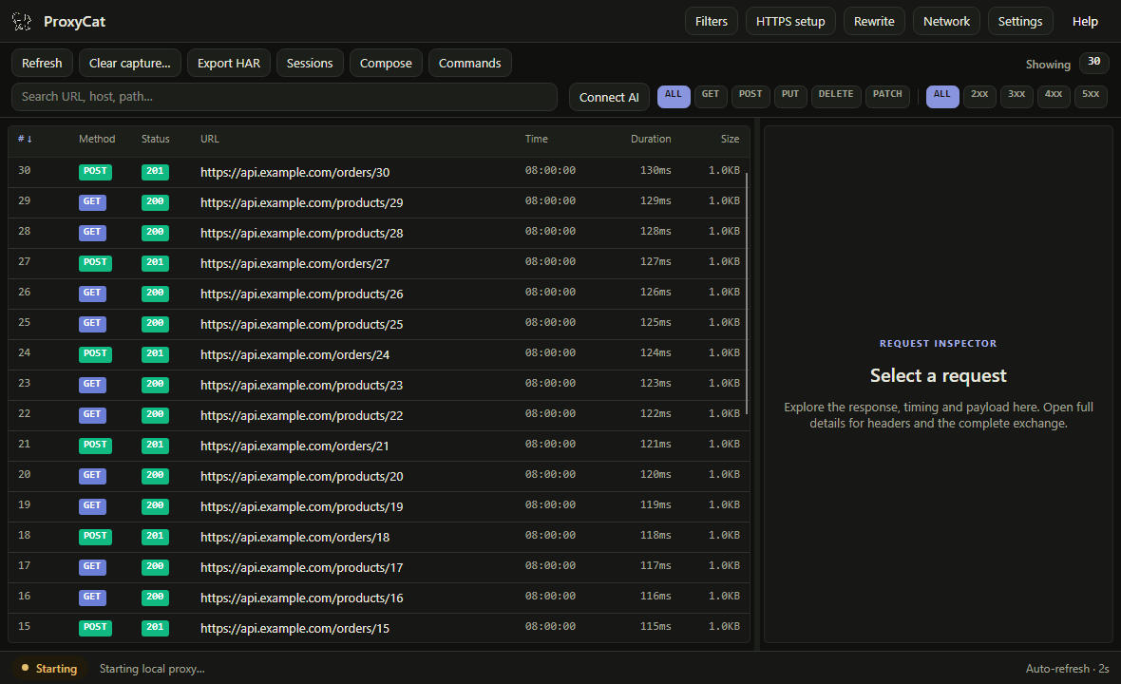Filter by 5xx status codes
The image size is (1121, 684).
click(x=1091, y=97)
